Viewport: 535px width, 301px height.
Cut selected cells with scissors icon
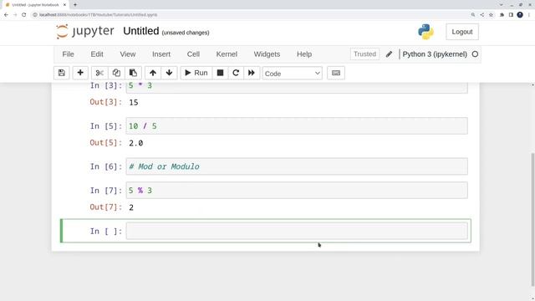99,73
